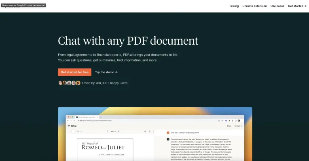309x161 pixels.
Task: Go to the Chrome extension page
Action: [254, 6]
